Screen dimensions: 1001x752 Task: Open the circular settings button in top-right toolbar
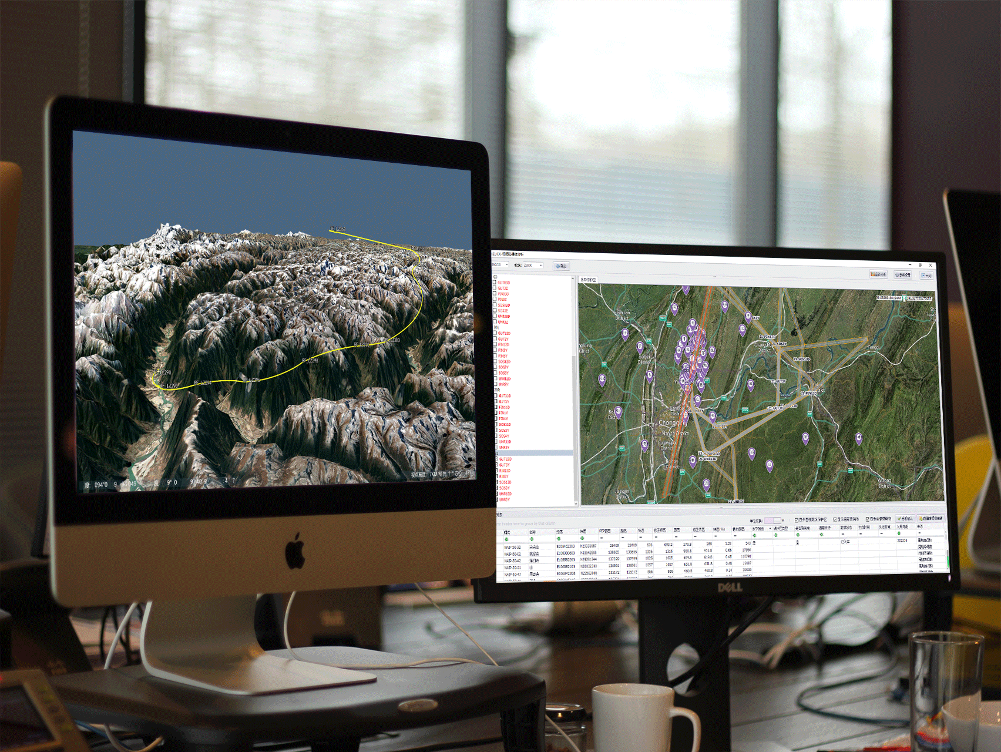tap(903, 275)
